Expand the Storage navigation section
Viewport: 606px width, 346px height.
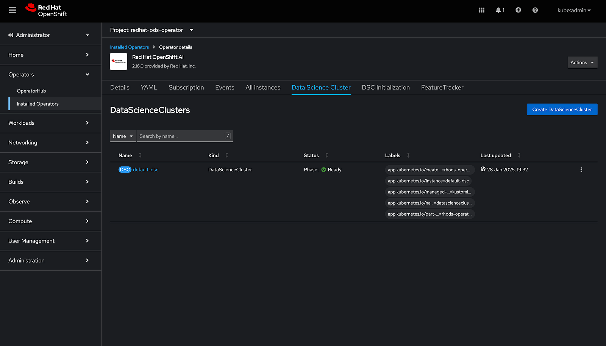pos(51,162)
